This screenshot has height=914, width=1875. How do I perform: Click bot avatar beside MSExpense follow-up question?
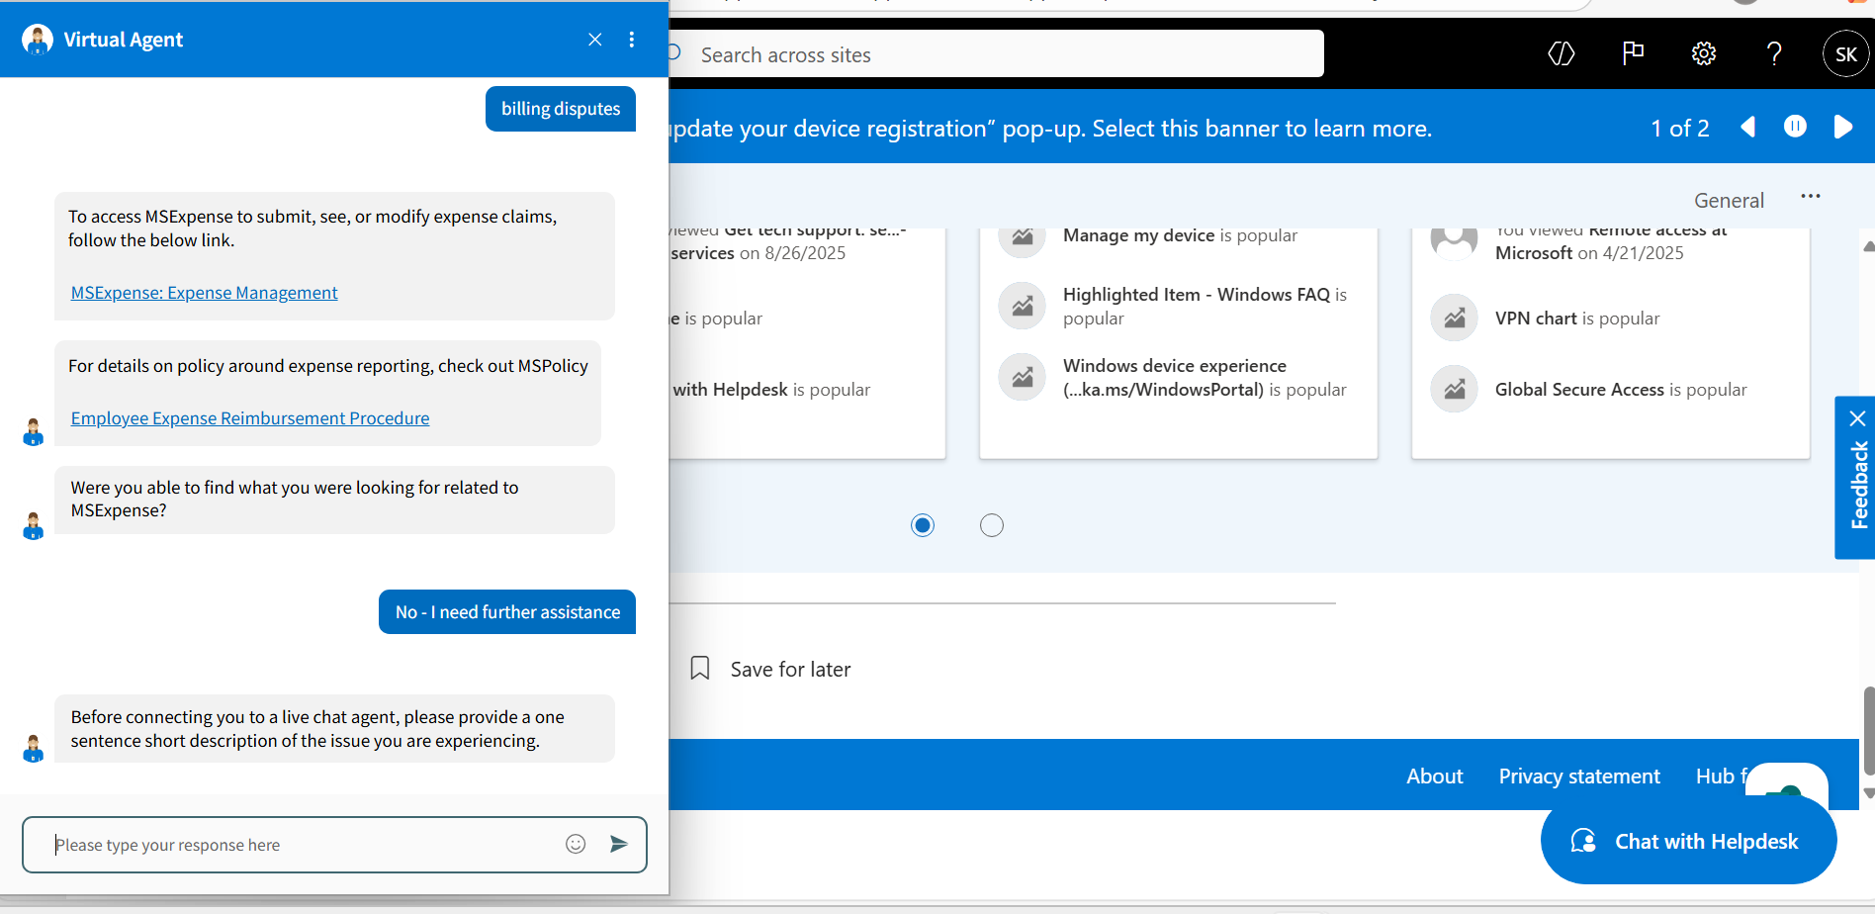[x=34, y=526]
